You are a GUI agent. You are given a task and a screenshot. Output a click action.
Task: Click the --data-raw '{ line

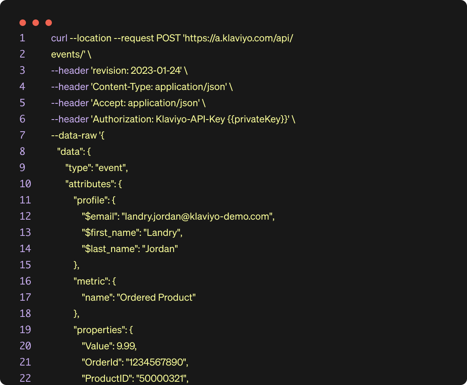78,135
